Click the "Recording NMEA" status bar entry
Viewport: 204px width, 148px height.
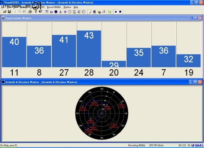pos(137,145)
